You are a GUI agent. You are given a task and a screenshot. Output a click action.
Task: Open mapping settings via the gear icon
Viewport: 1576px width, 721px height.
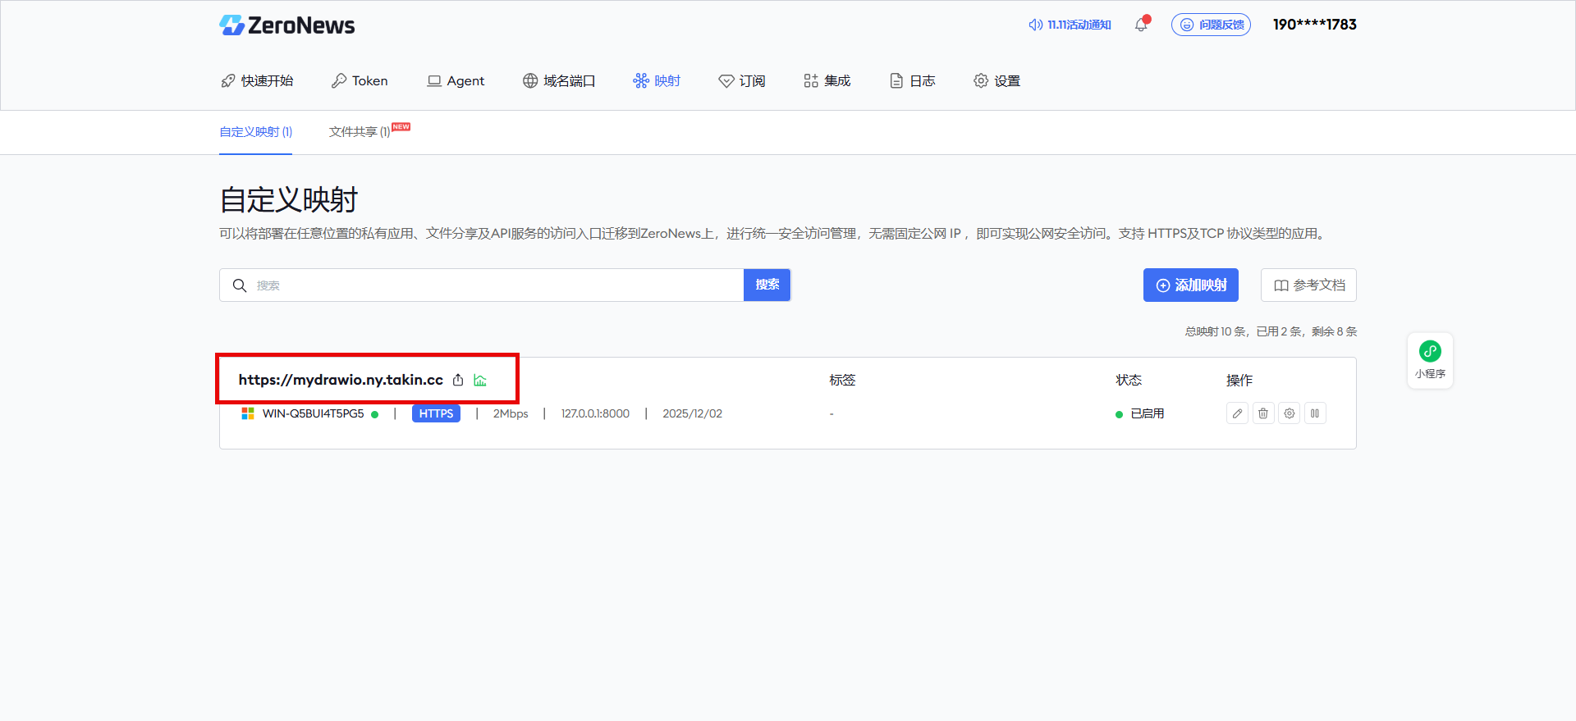point(1290,413)
